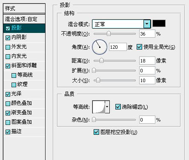Uncheck the 内阴影 checkbox
This screenshot has height=160, width=189.
tap(8, 38)
